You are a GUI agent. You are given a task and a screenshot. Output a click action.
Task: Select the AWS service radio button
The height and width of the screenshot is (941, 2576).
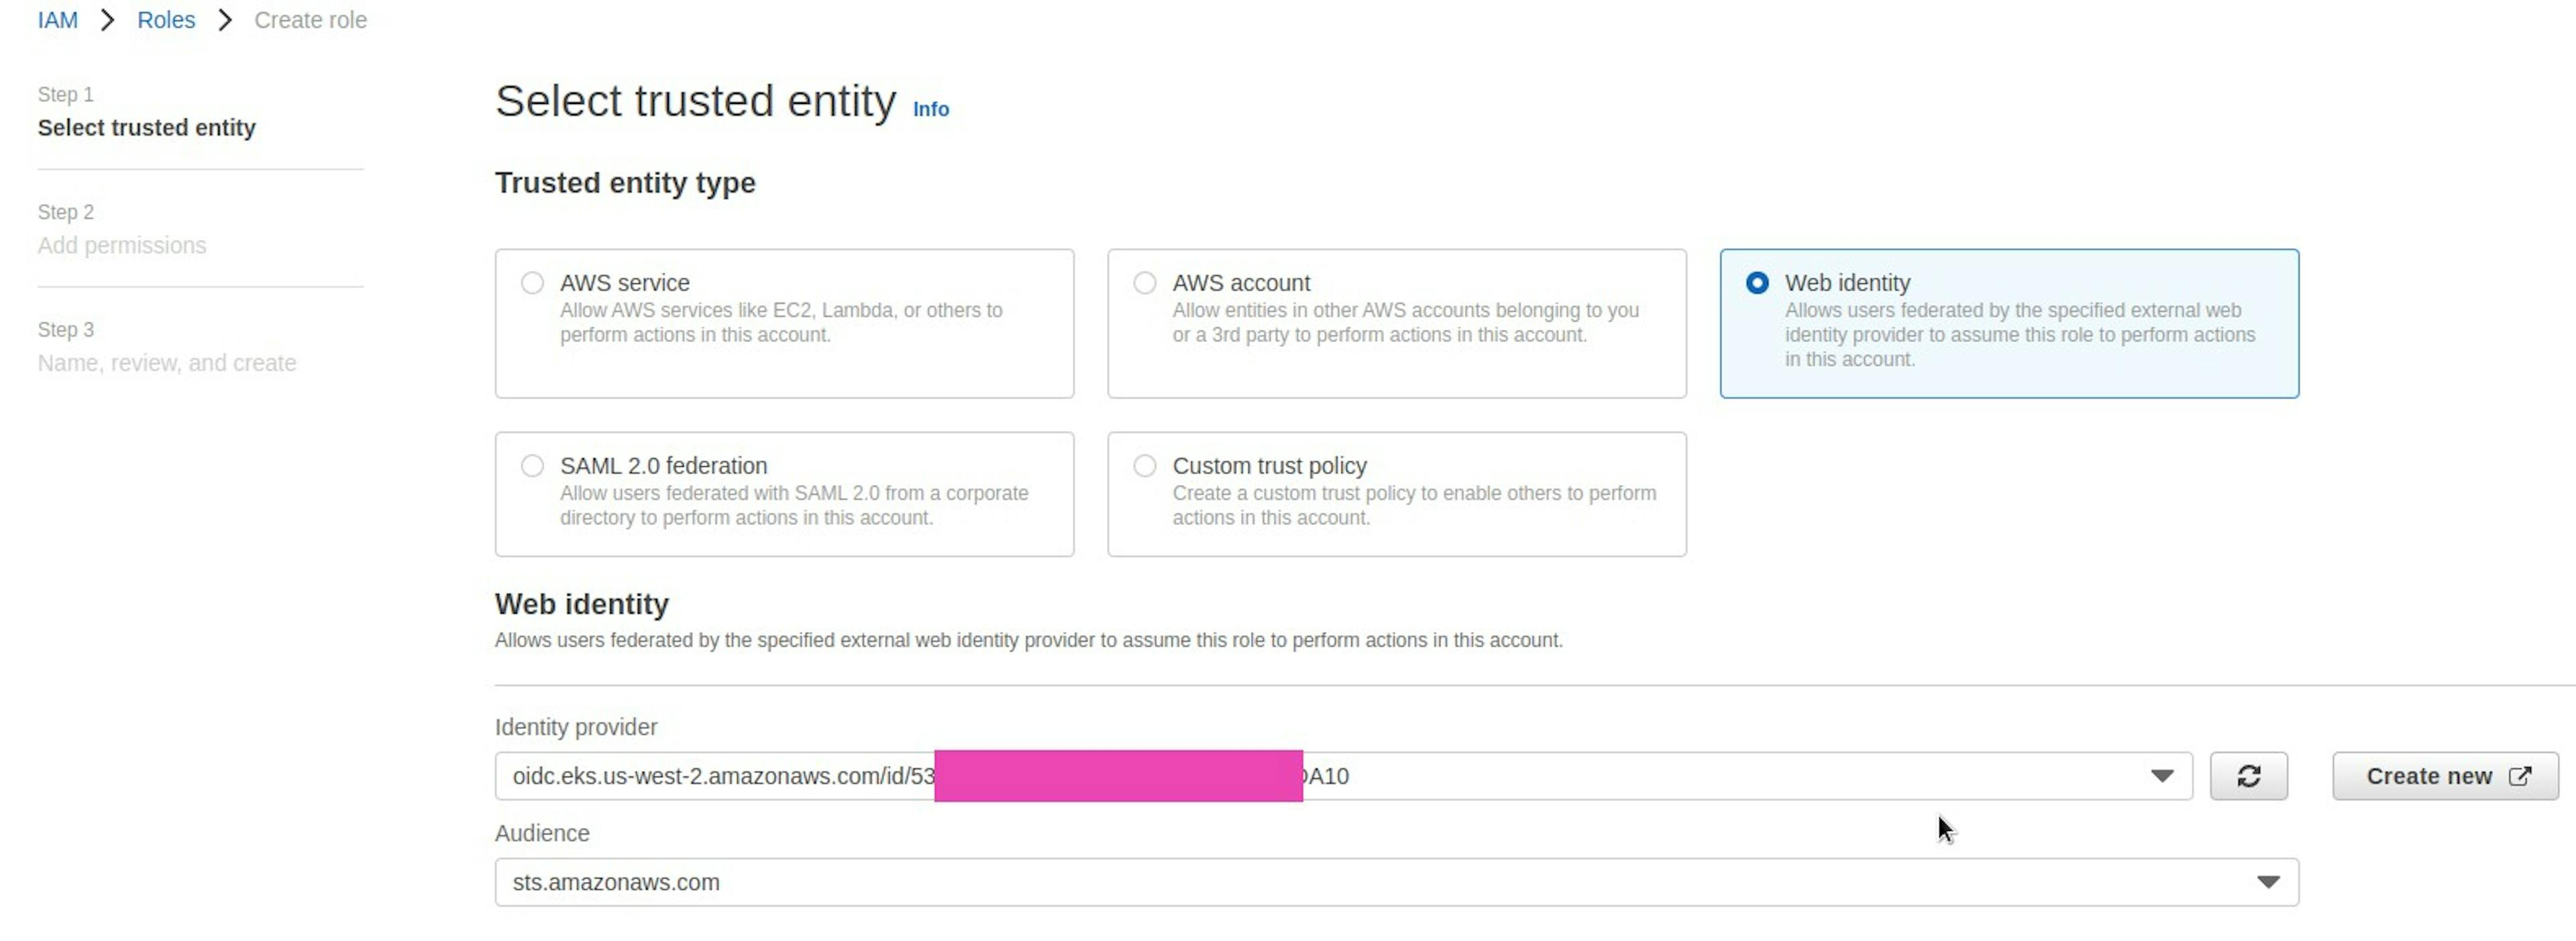pyautogui.click(x=532, y=283)
